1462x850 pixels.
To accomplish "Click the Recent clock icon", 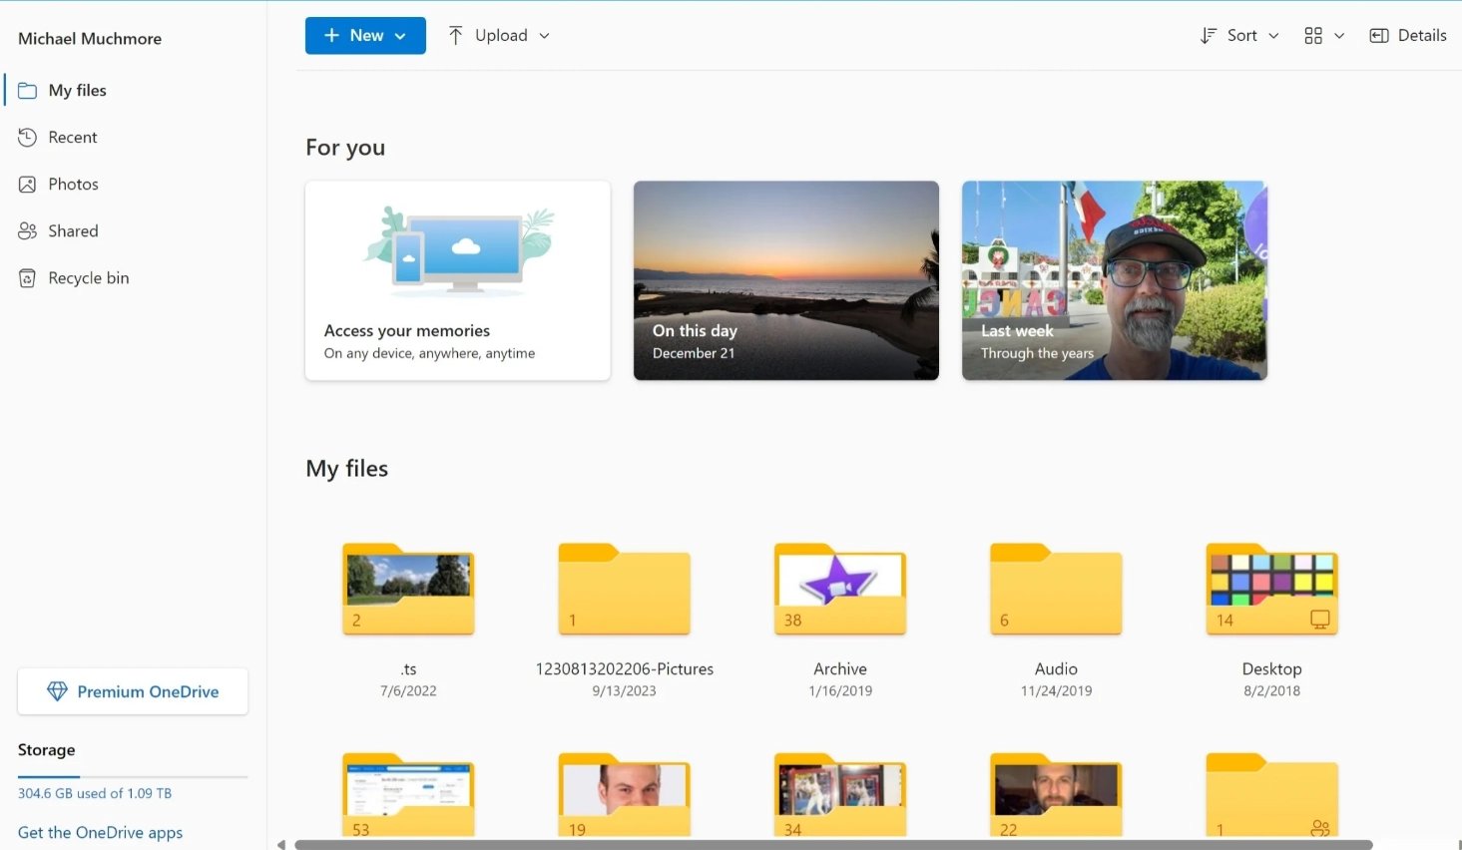I will [x=28, y=137].
